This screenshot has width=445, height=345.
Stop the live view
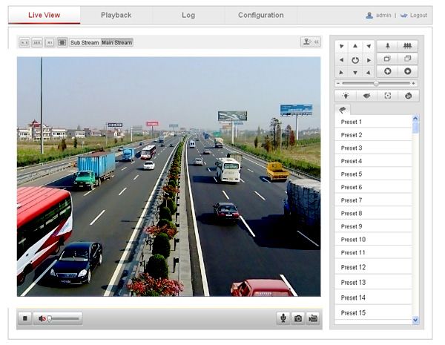(25, 318)
